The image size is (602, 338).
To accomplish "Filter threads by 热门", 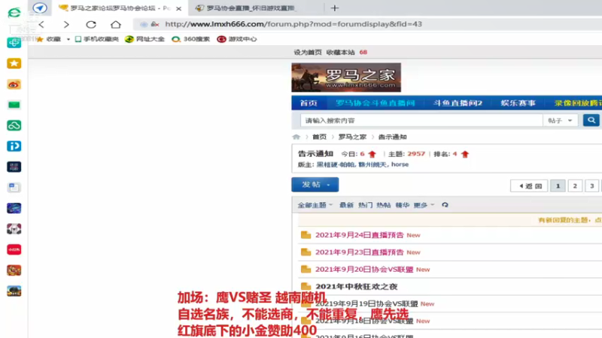I will [x=365, y=205].
